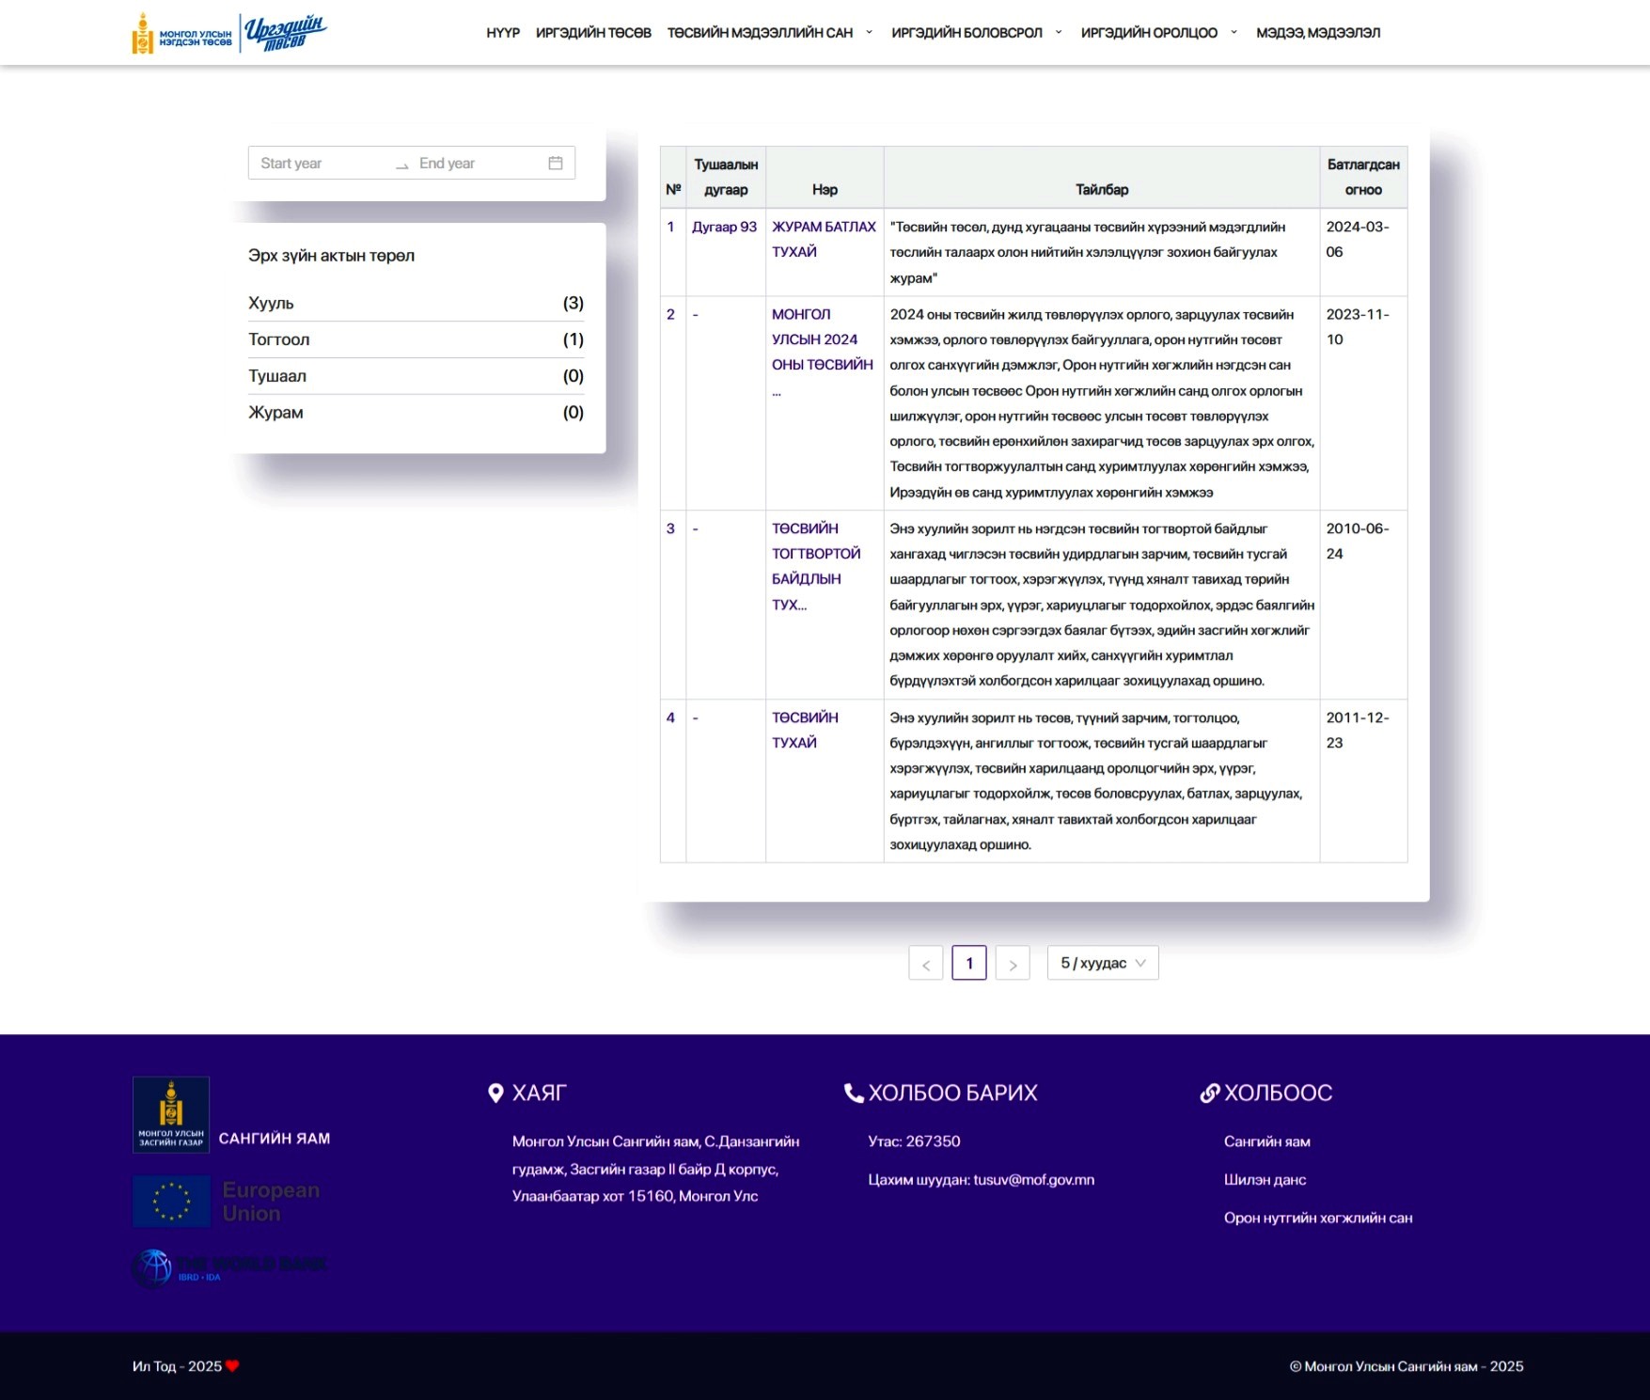Image resolution: width=1650 pixels, height=1400 pixels.
Task: Click the Иргэдийн төсөв logo in header
Action: click(285, 33)
